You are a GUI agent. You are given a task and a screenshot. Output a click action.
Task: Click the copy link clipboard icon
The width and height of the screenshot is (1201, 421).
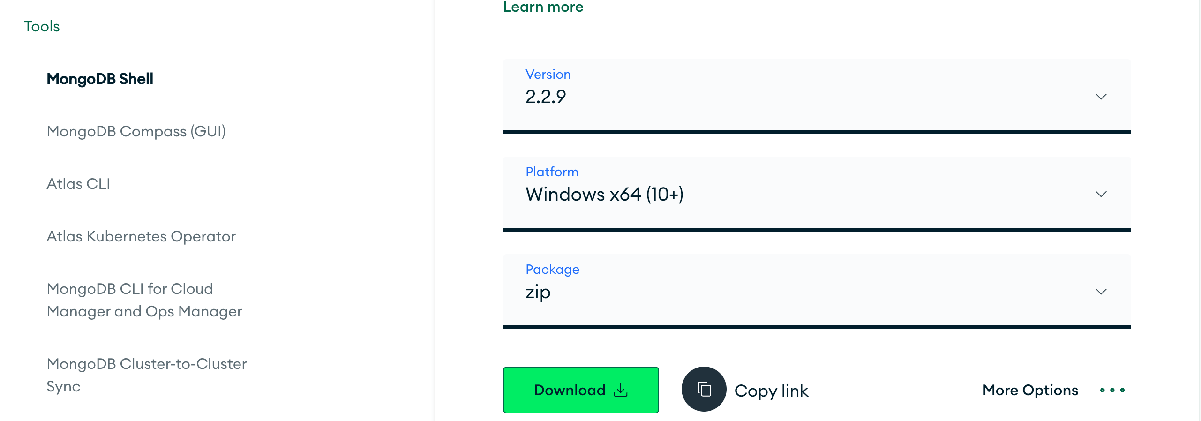coord(704,389)
